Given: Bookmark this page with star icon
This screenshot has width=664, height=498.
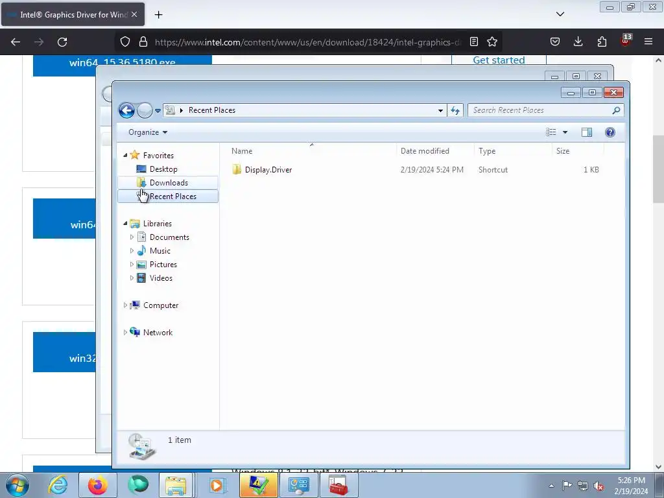Looking at the screenshot, I should pyautogui.click(x=492, y=41).
